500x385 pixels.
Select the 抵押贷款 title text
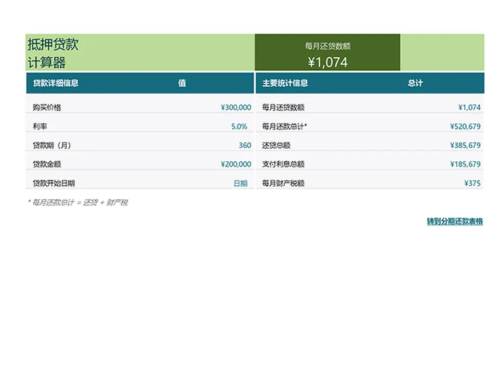coord(53,45)
